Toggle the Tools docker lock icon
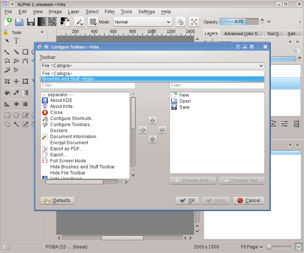Screen dimensions: 304x253 click(x=6, y=32)
